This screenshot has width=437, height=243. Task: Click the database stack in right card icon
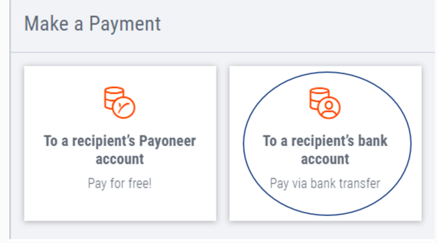tap(319, 98)
